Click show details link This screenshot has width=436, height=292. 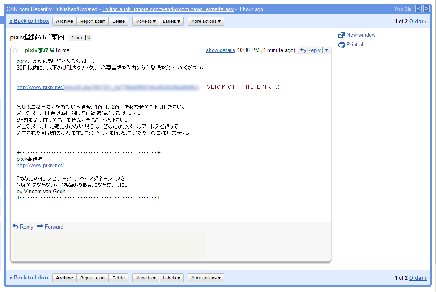pos(220,50)
